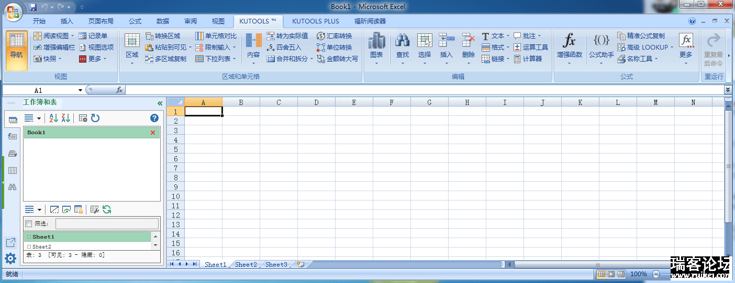Switch to Page Break Preview in status bar
The width and height of the screenshot is (735, 283).
click(x=621, y=274)
